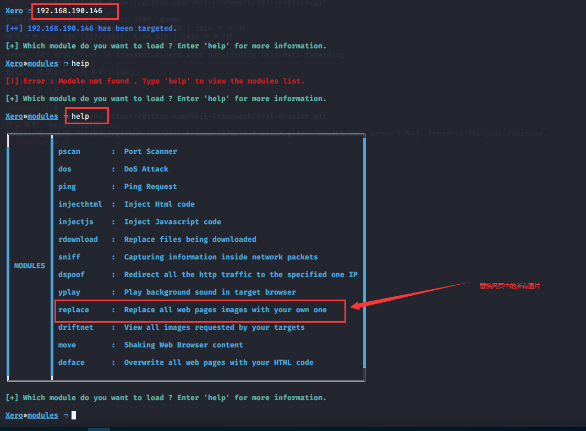The image size is (586, 431).
Task: Click the 'sniff' module name
Action: [69, 257]
